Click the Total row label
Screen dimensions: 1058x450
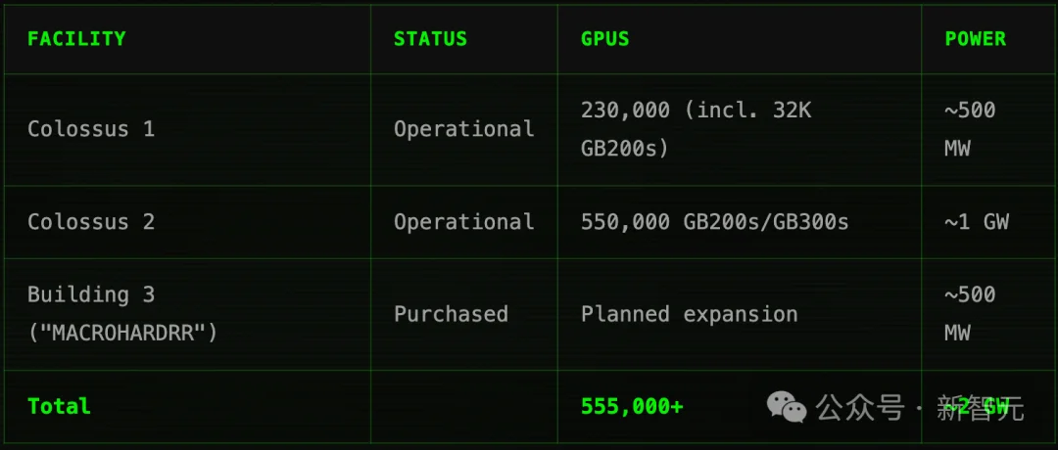pos(59,406)
